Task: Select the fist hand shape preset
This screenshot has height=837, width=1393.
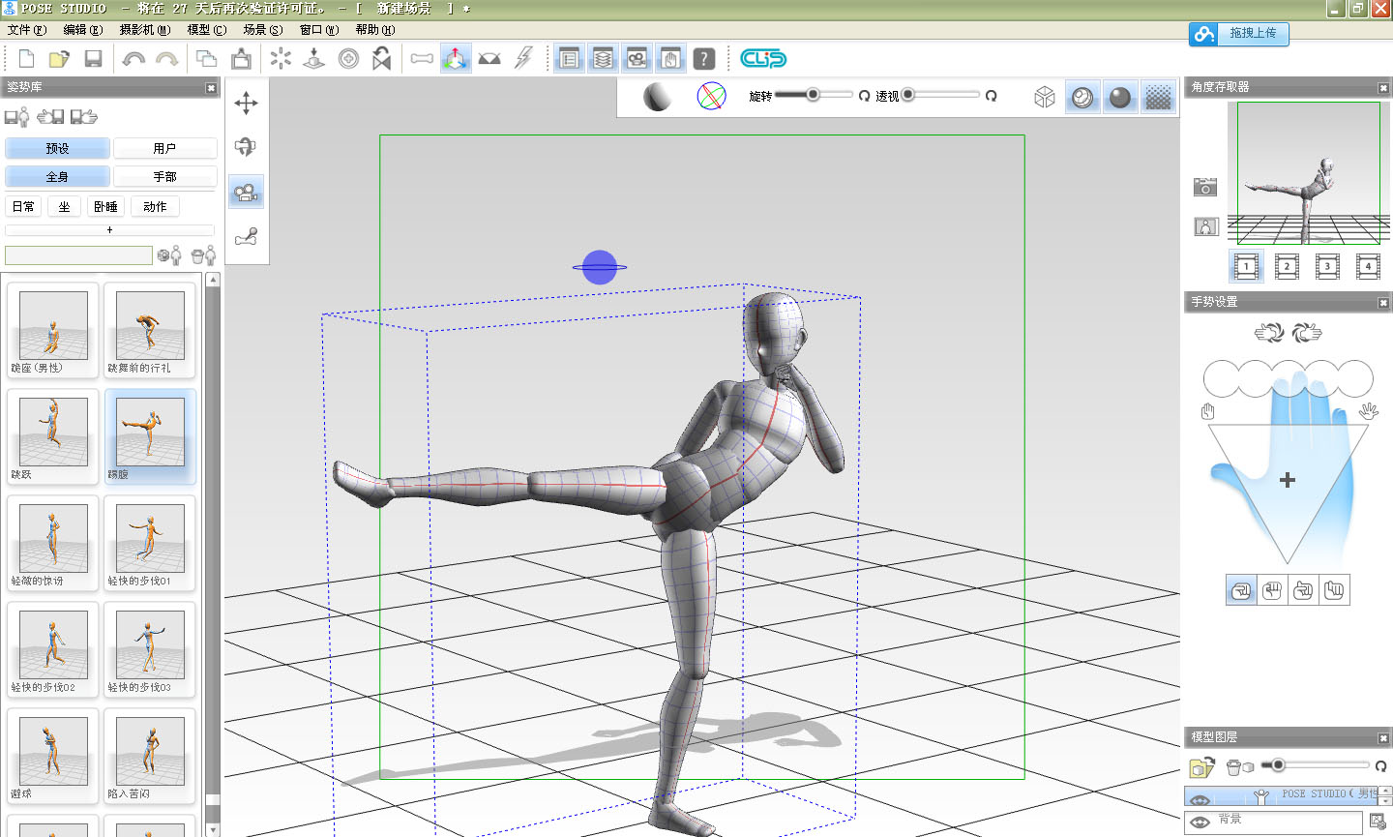Action: click(x=1272, y=590)
